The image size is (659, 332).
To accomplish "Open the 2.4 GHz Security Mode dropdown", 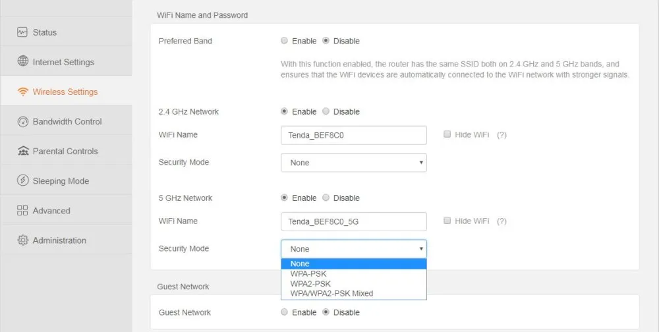I will click(x=354, y=163).
